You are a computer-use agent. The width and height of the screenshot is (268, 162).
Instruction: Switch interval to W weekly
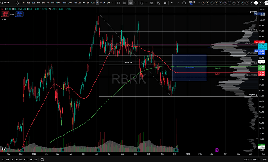[x=101, y=3]
